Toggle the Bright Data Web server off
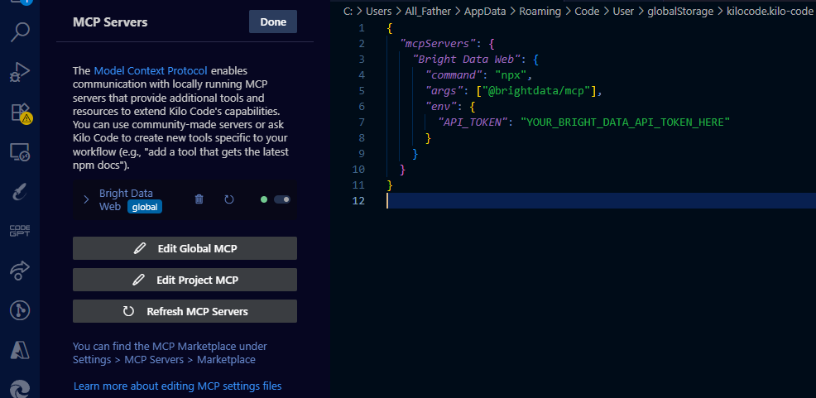Image resolution: width=816 pixels, height=398 pixels. (281, 199)
